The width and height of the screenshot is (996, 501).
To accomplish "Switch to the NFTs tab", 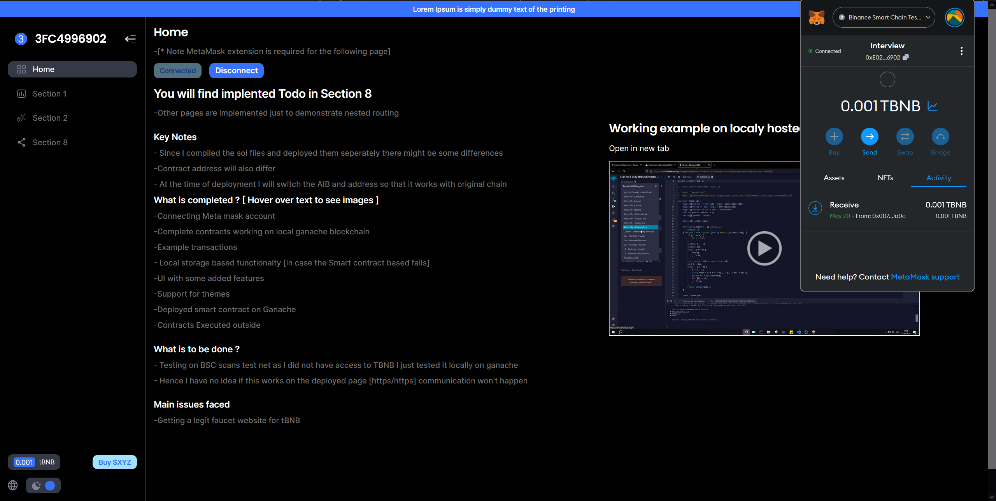I will click(x=885, y=178).
